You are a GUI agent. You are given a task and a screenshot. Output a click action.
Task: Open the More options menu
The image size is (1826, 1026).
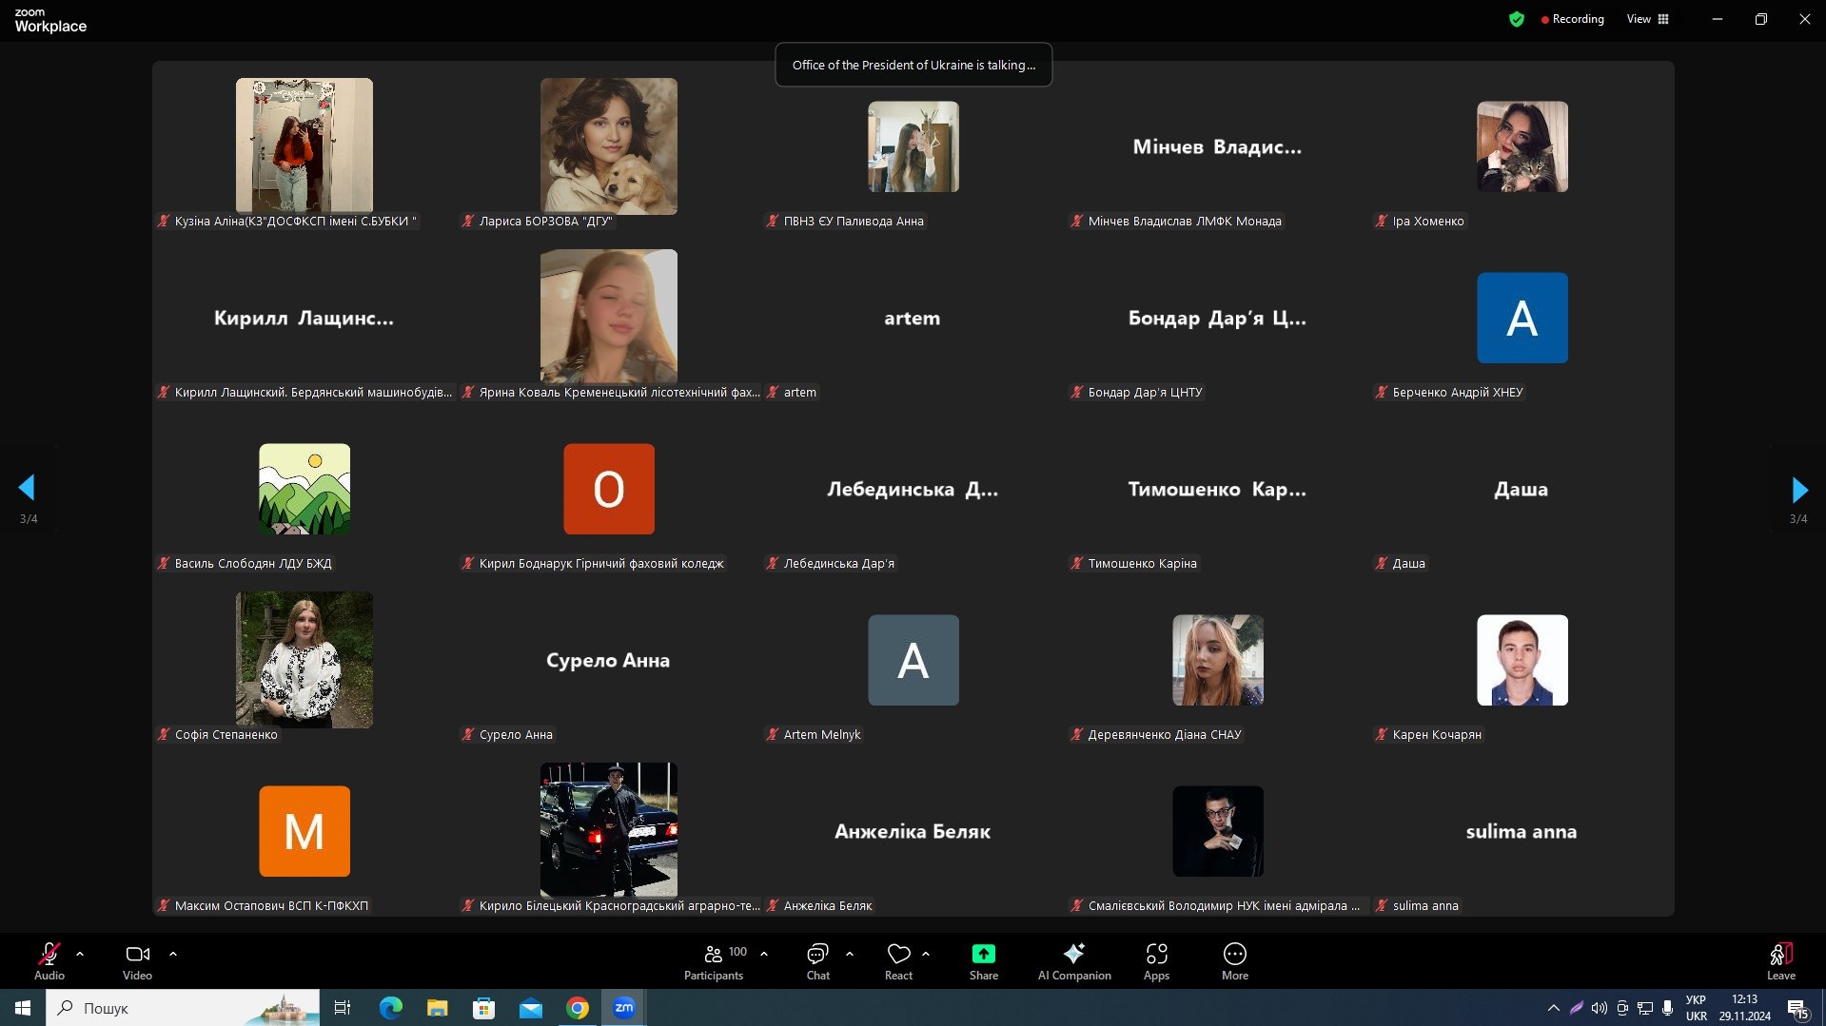(1234, 960)
